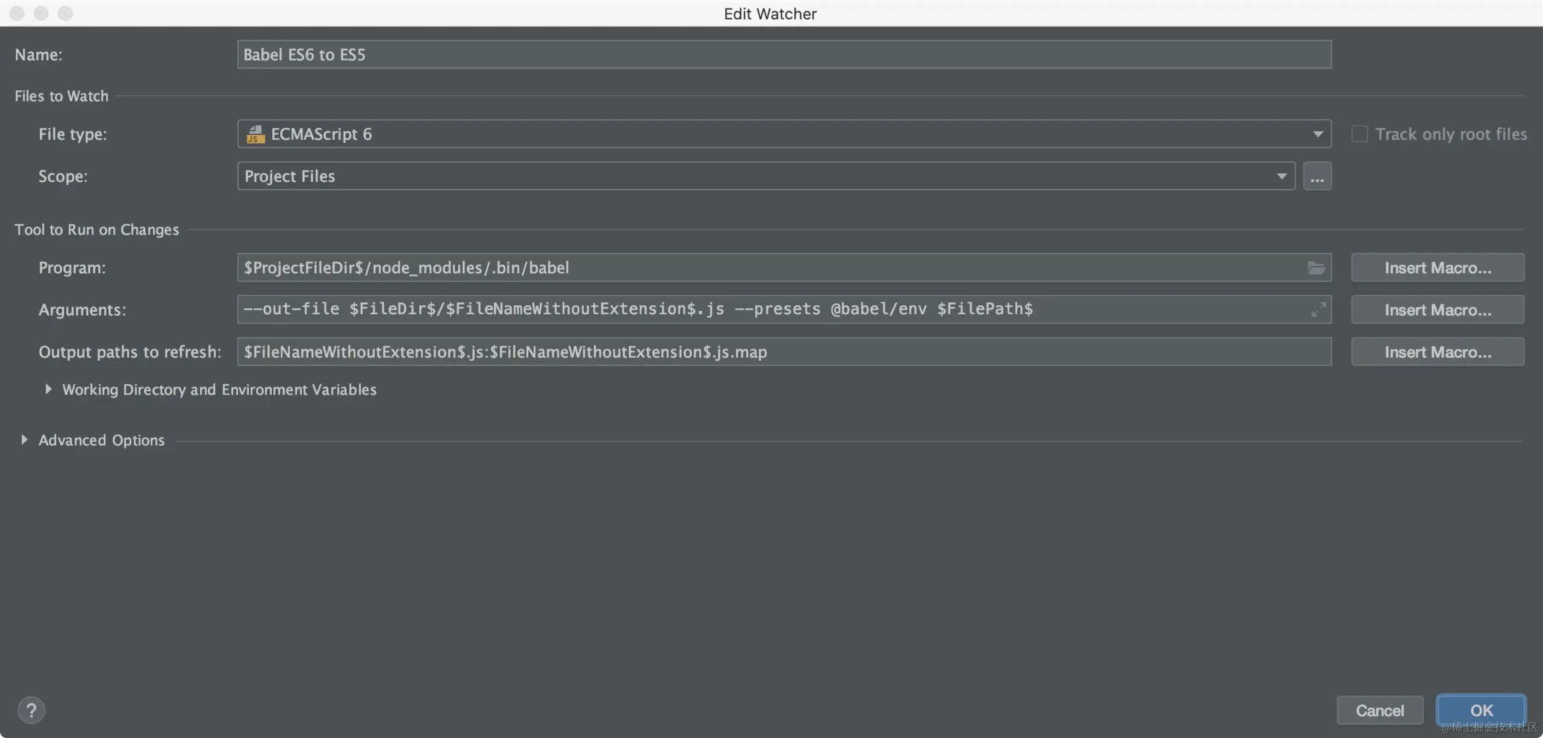Image resolution: width=1543 pixels, height=738 pixels.
Task: Click Insert Macro for Program field
Action: click(1437, 268)
